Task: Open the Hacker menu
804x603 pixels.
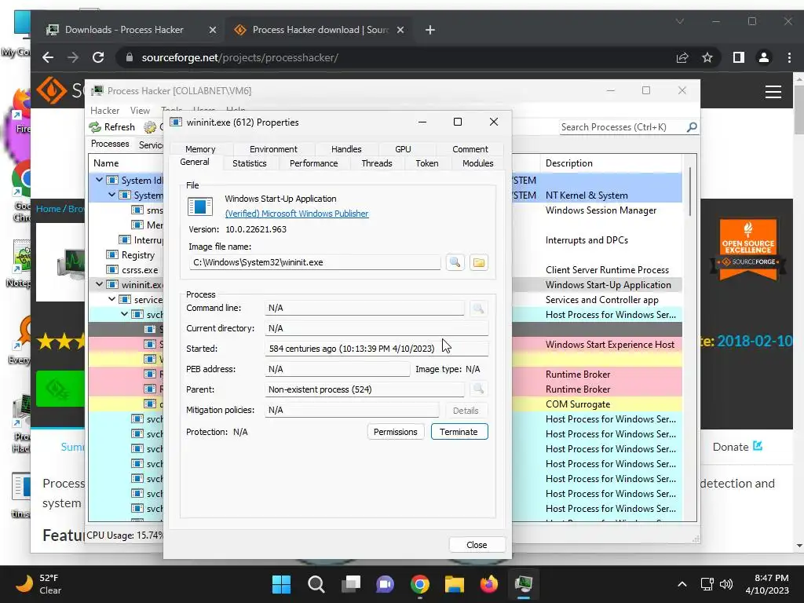Action: 104,110
